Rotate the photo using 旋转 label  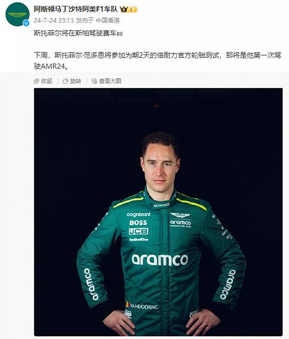click(x=76, y=81)
